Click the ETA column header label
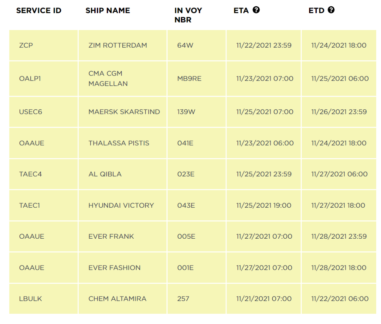 (x=241, y=11)
